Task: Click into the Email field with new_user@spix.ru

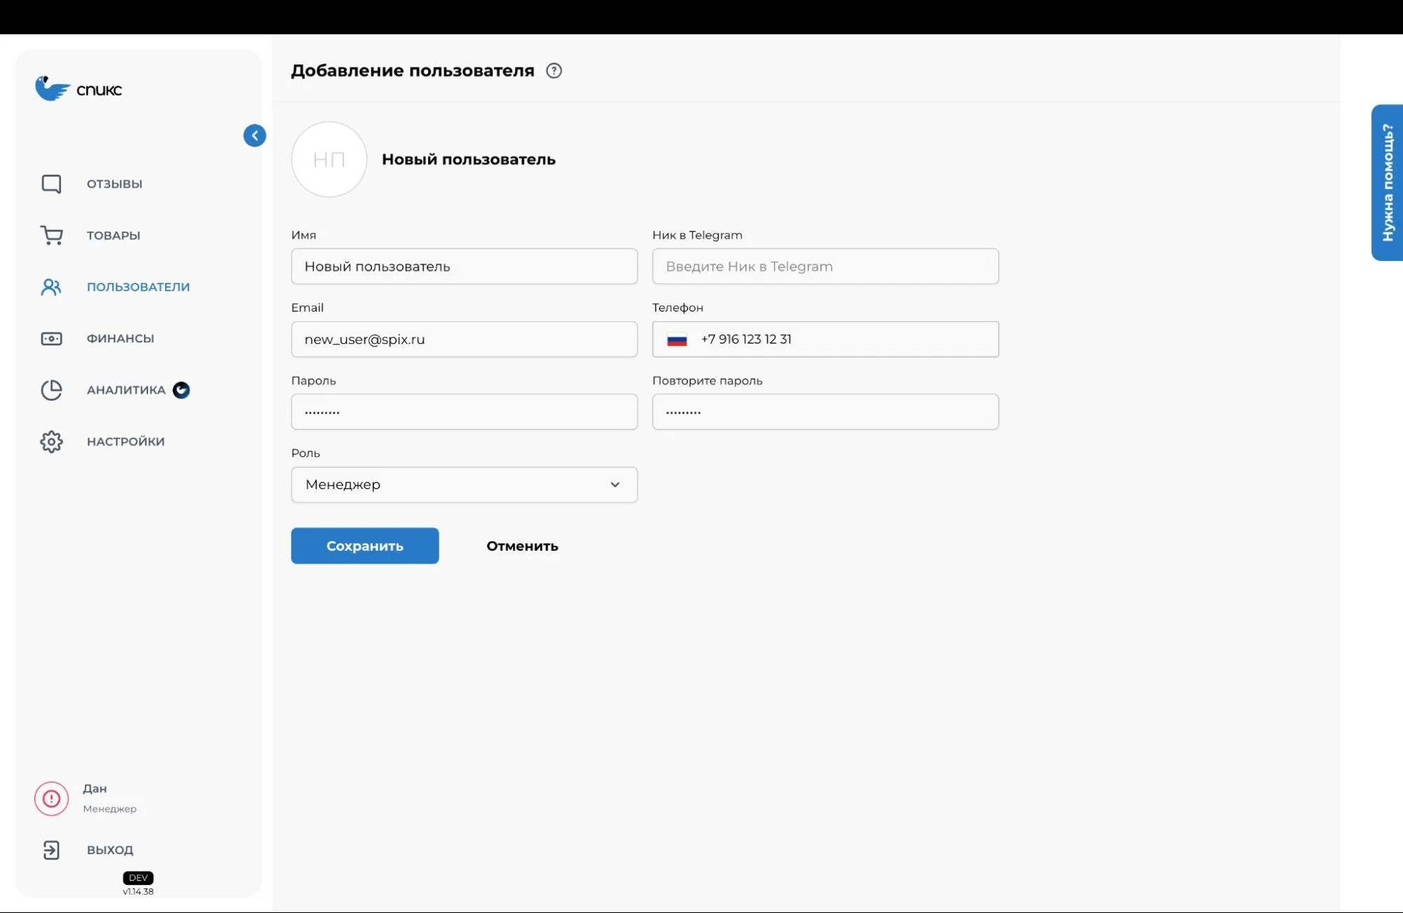Action: pyautogui.click(x=465, y=340)
